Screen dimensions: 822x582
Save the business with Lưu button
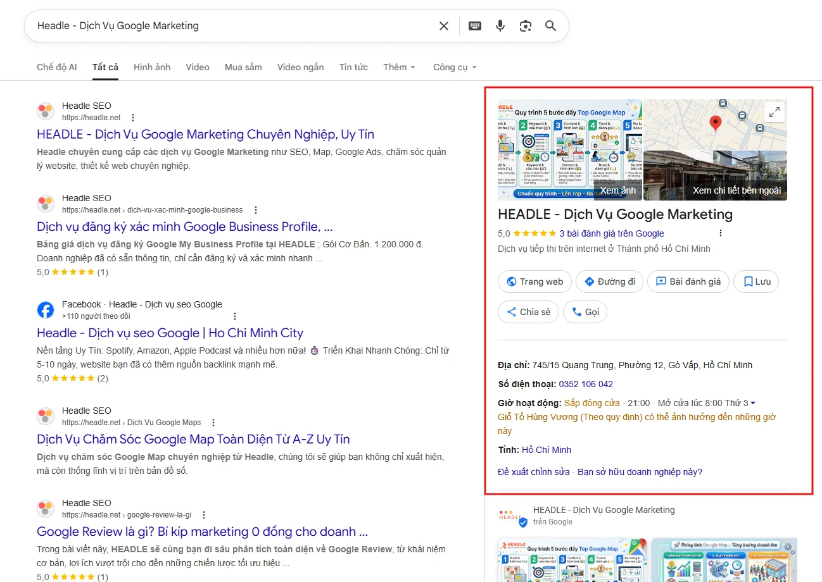(x=756, y=282)
